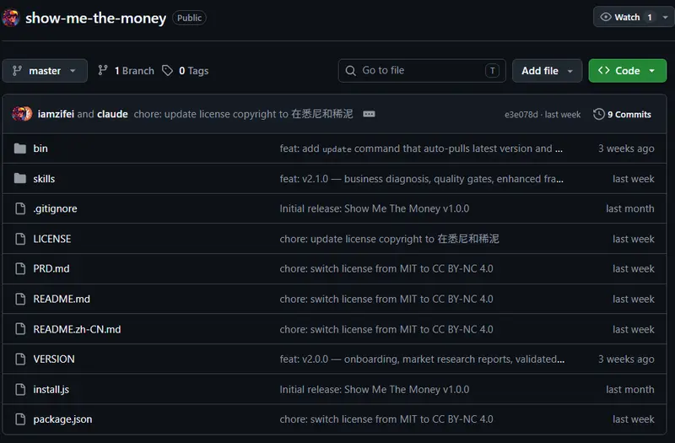Click the branch icon in master selector
This screenshot has height=443, width=675.
(x=17, y=71)
